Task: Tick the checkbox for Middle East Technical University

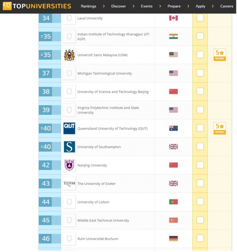Action: (200, 220)
